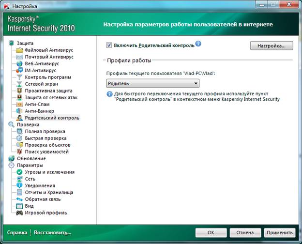
Task: Click the Сеть computers icon
Action: [19, 179]
